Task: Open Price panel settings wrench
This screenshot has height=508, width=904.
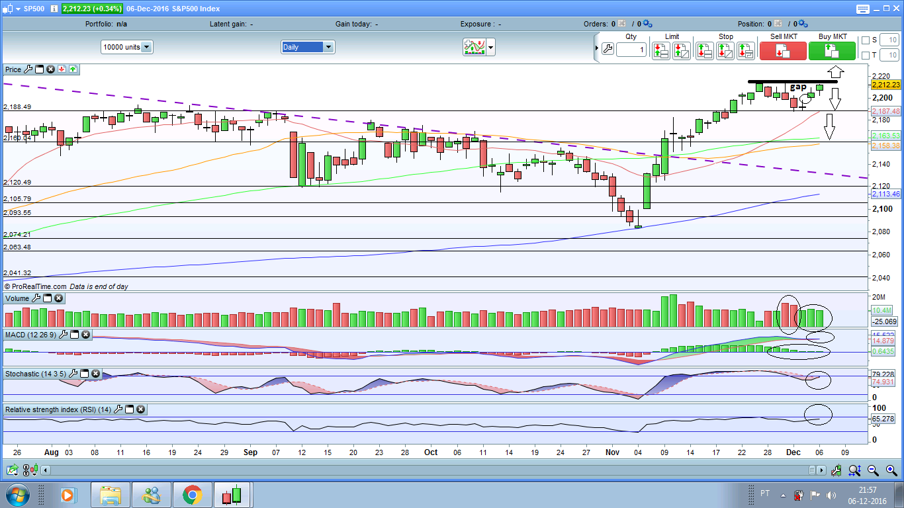Action: pos(28,69)
